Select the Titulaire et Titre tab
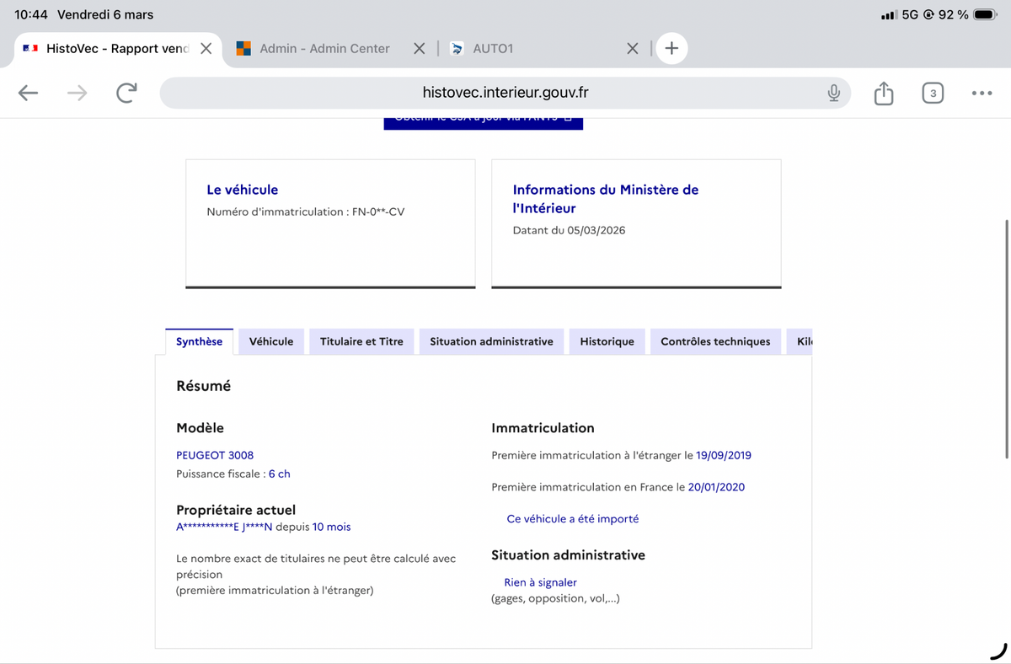 pos(361,341)
